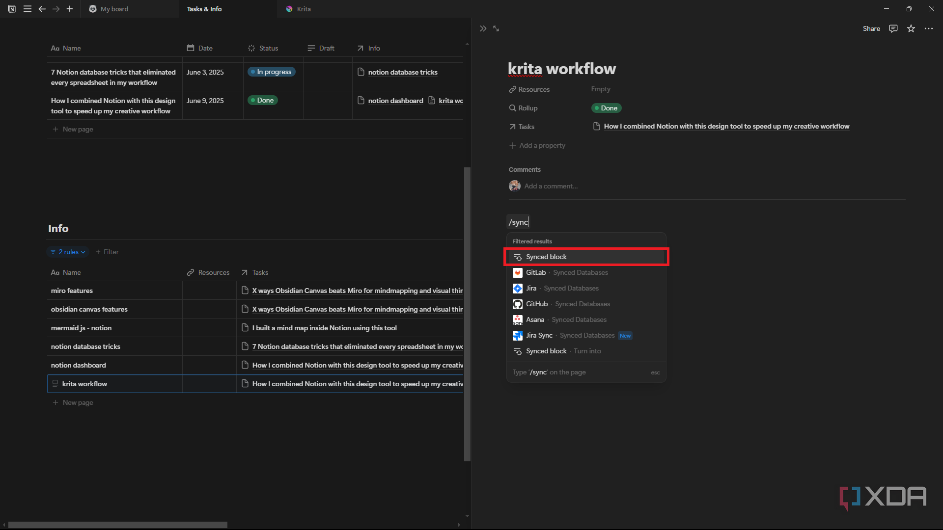Open the linked task page in Tasks property

[721, 126]
